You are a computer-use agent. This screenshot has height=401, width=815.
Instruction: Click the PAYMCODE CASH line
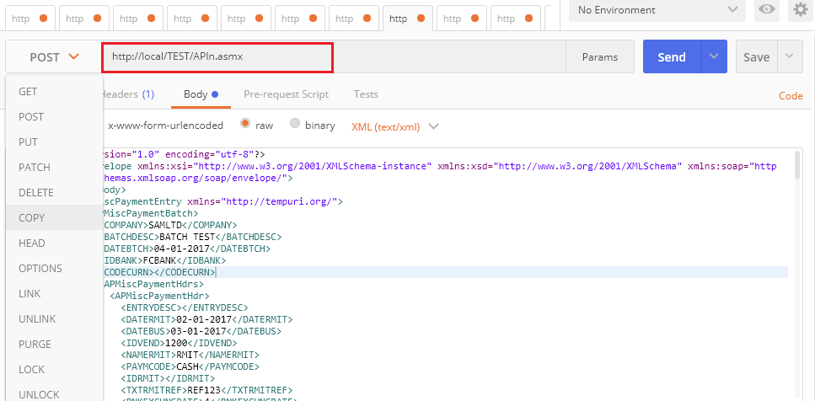[190, 366]
